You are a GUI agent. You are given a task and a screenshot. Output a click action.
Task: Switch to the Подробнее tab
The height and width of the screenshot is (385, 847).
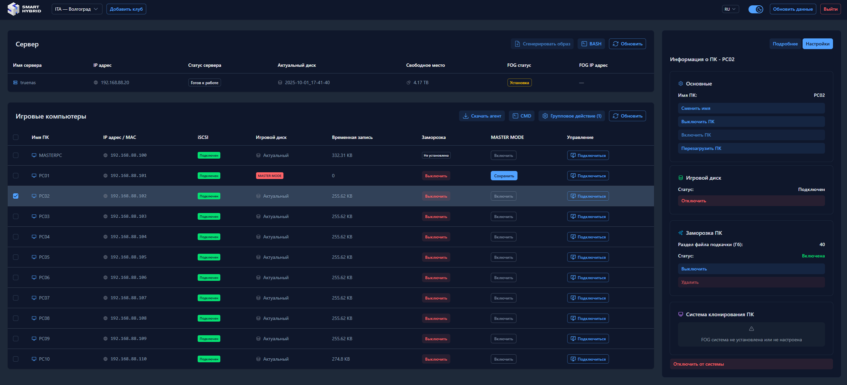pos(785,44)
